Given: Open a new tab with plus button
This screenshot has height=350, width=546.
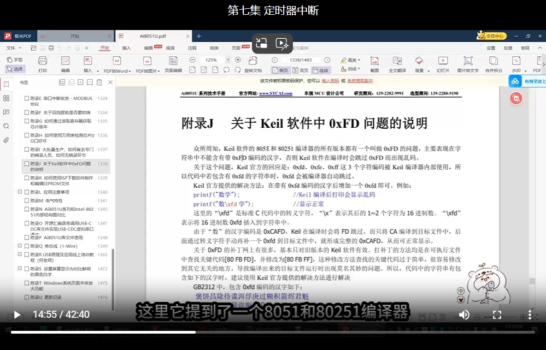Looking at the screenshot, I should tap(199, 36).
